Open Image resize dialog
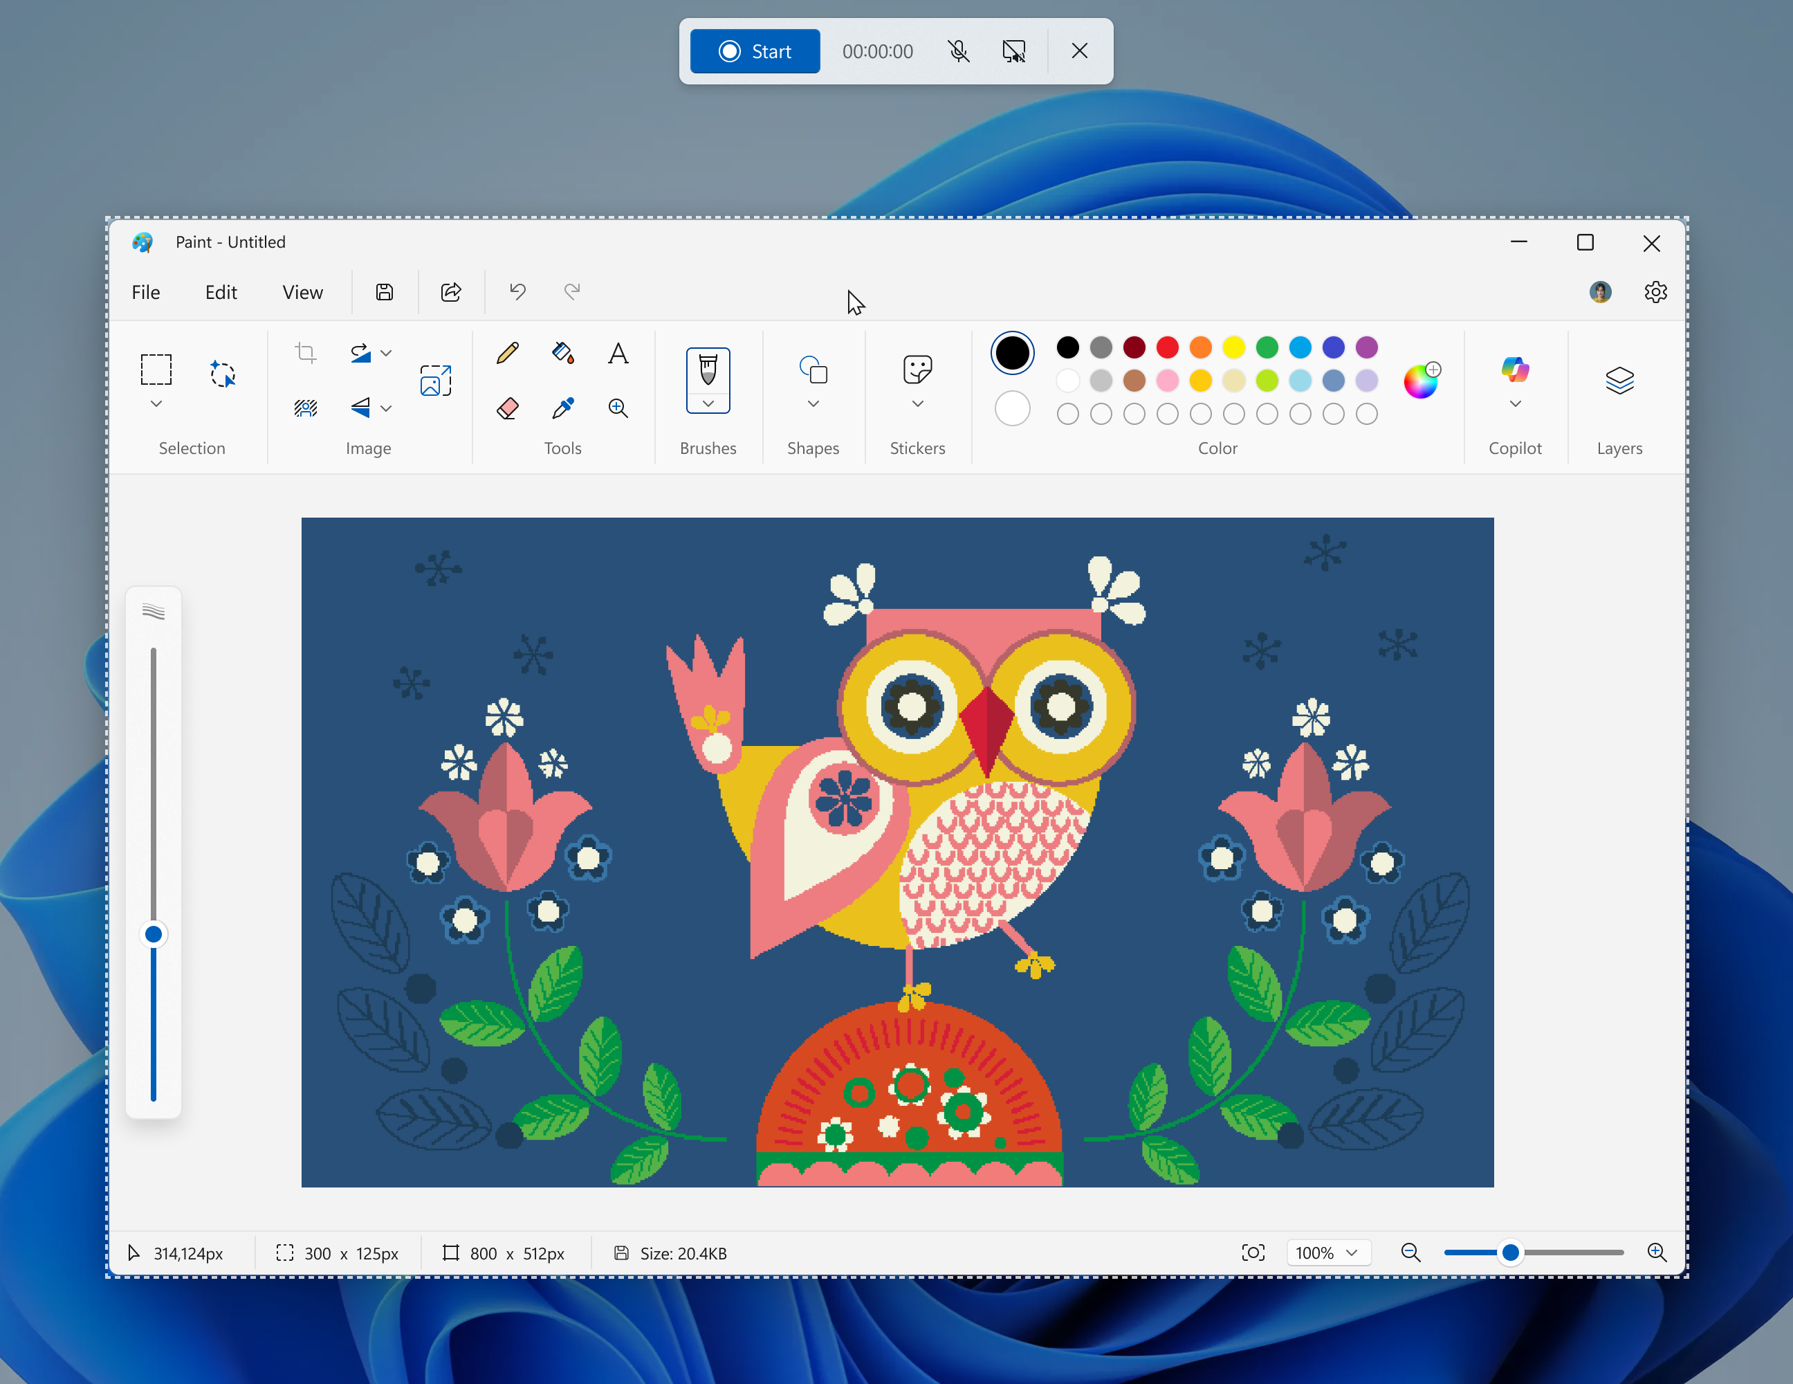The height and width of the screenshot is (1384, 1793). click(435, 379)
